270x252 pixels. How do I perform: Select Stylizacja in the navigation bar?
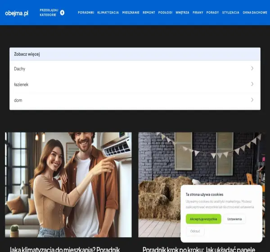pyautogui.click(x=230, y=13)
